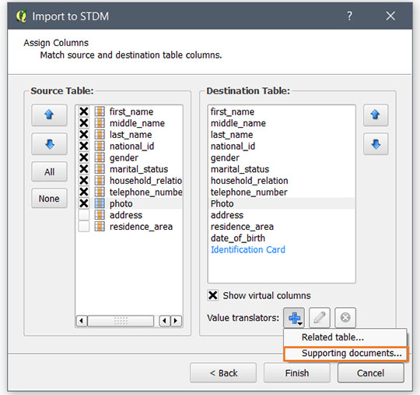The height and width of the screenshot is (395, 420).
Task: Uncheck the middle_name source checkbox
Action: 84,123
